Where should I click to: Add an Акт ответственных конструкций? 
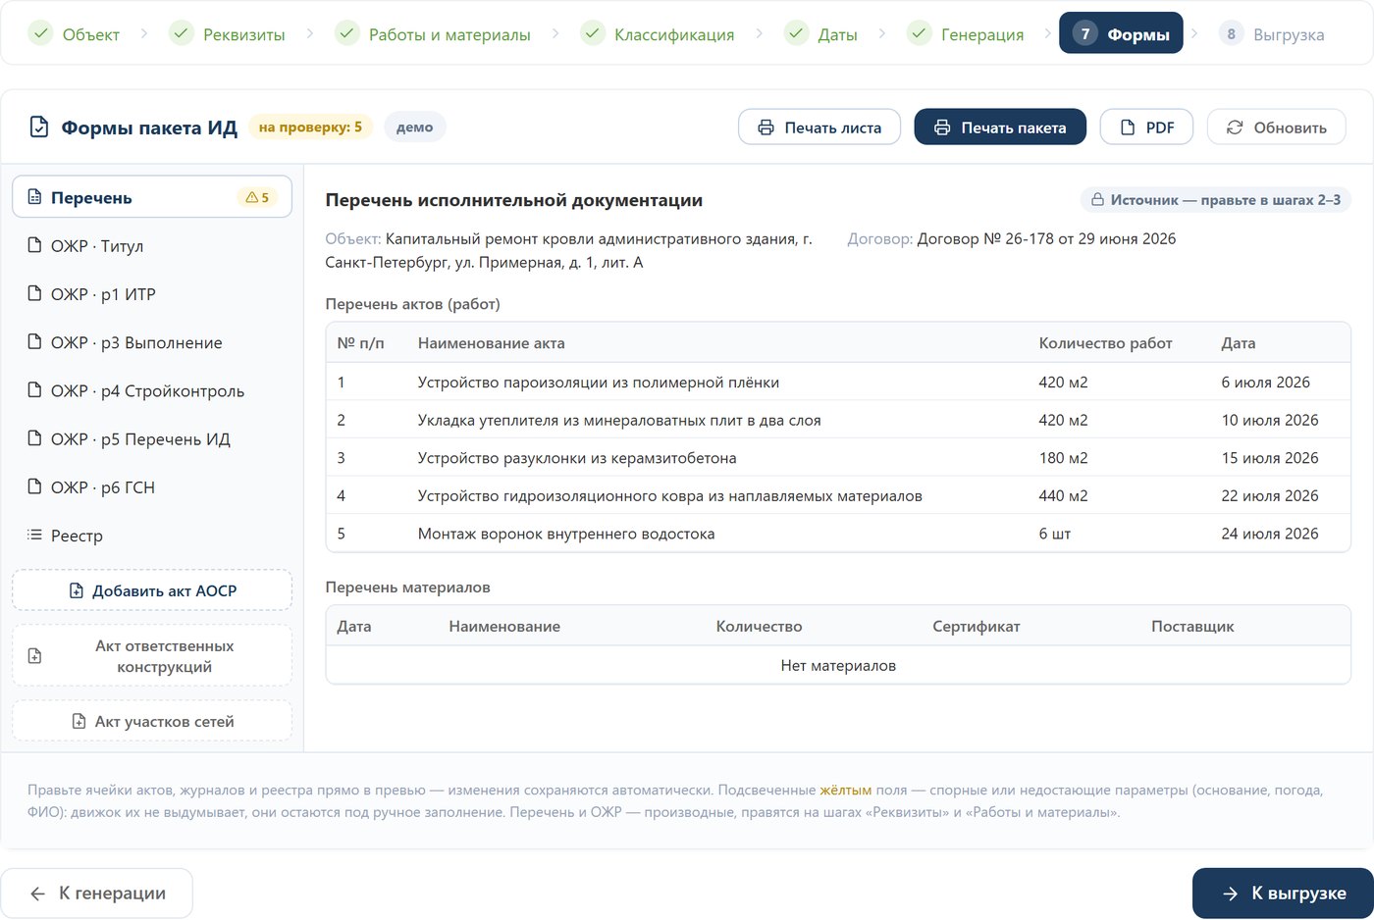[x=152, y=655]
